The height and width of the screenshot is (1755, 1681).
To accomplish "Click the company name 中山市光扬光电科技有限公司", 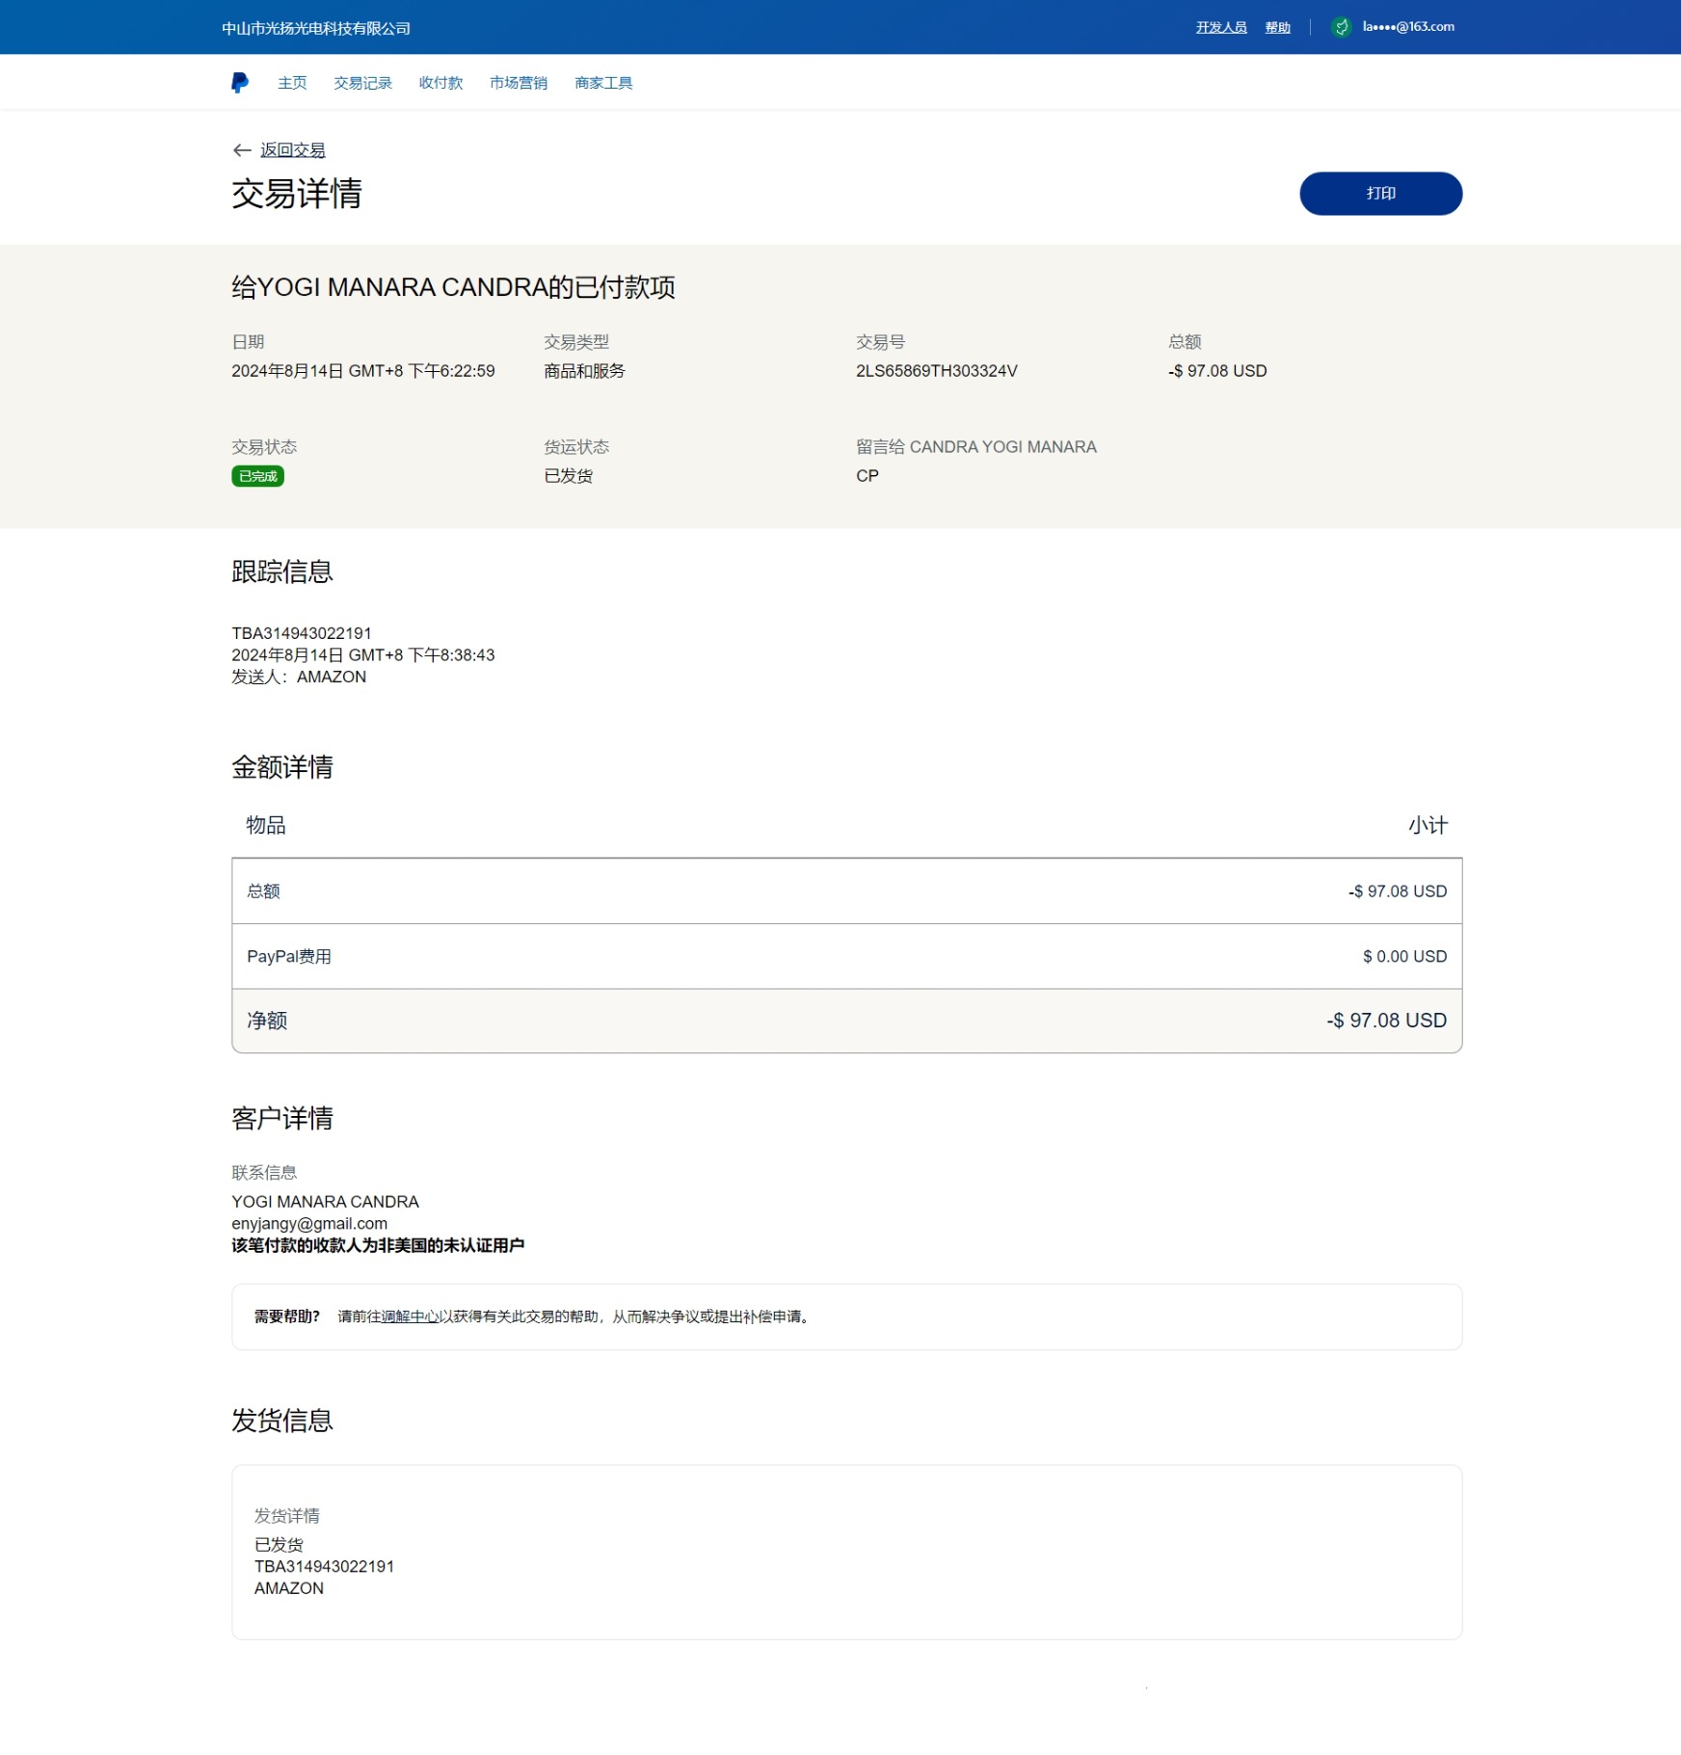I will pyautogui.click(x=316, y=28).
